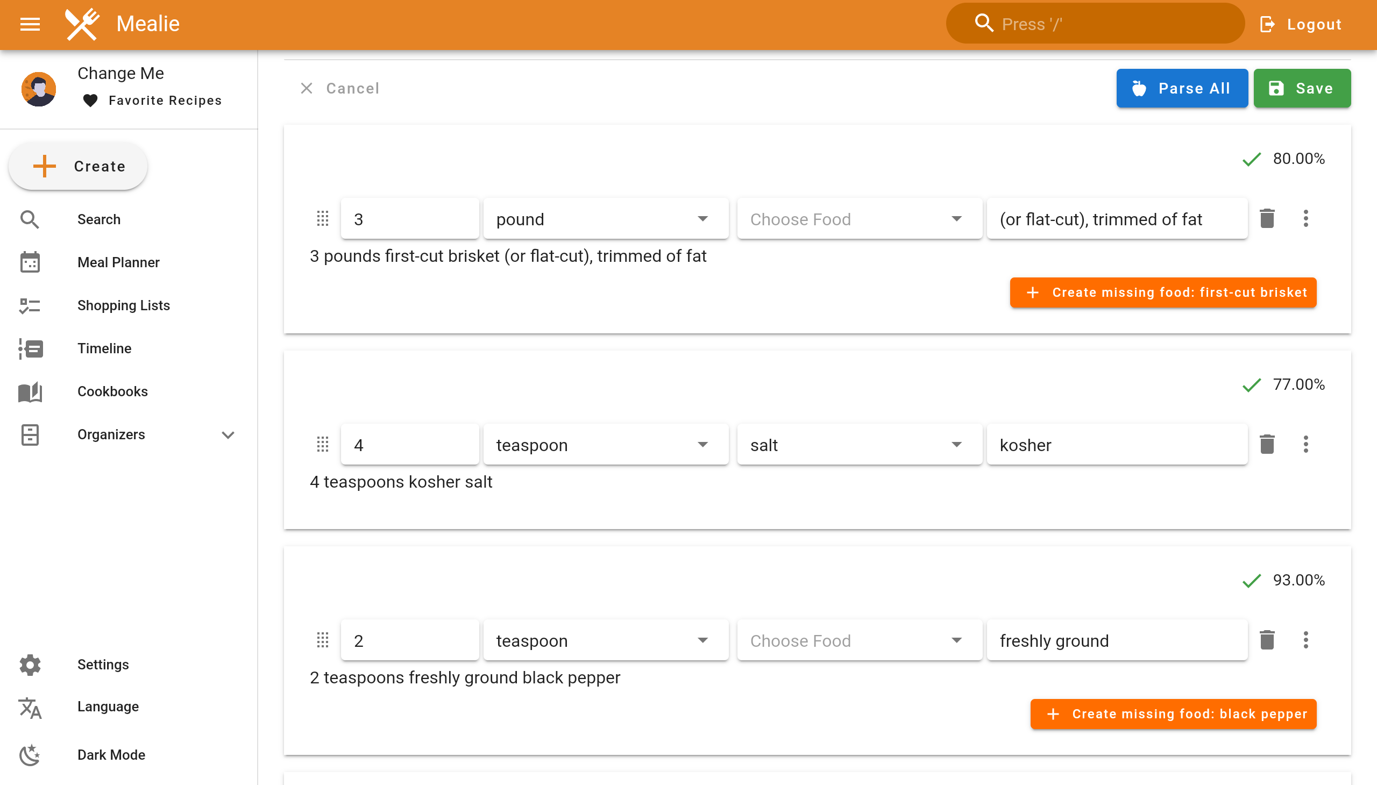Open Shopping Lists page

click(124, 306)
